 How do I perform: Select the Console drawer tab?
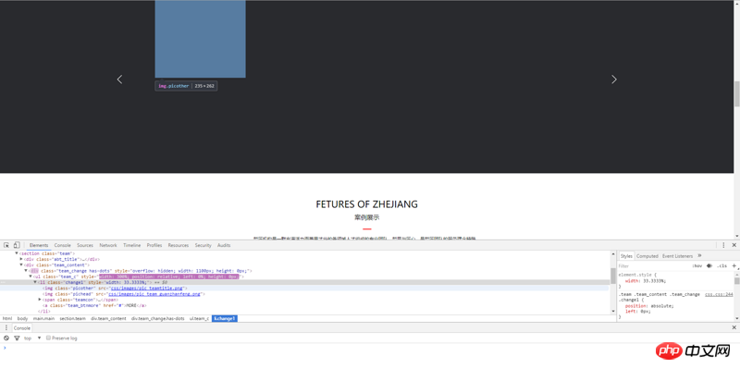click(21, 328)
